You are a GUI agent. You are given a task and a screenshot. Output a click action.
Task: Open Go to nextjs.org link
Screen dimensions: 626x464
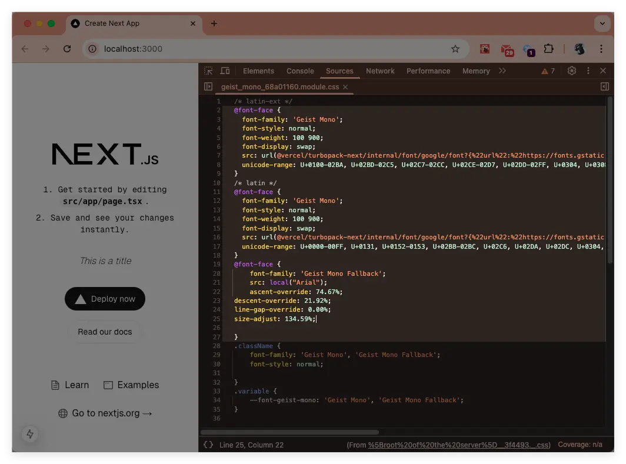pyautogui.click(x=105, y=413)
